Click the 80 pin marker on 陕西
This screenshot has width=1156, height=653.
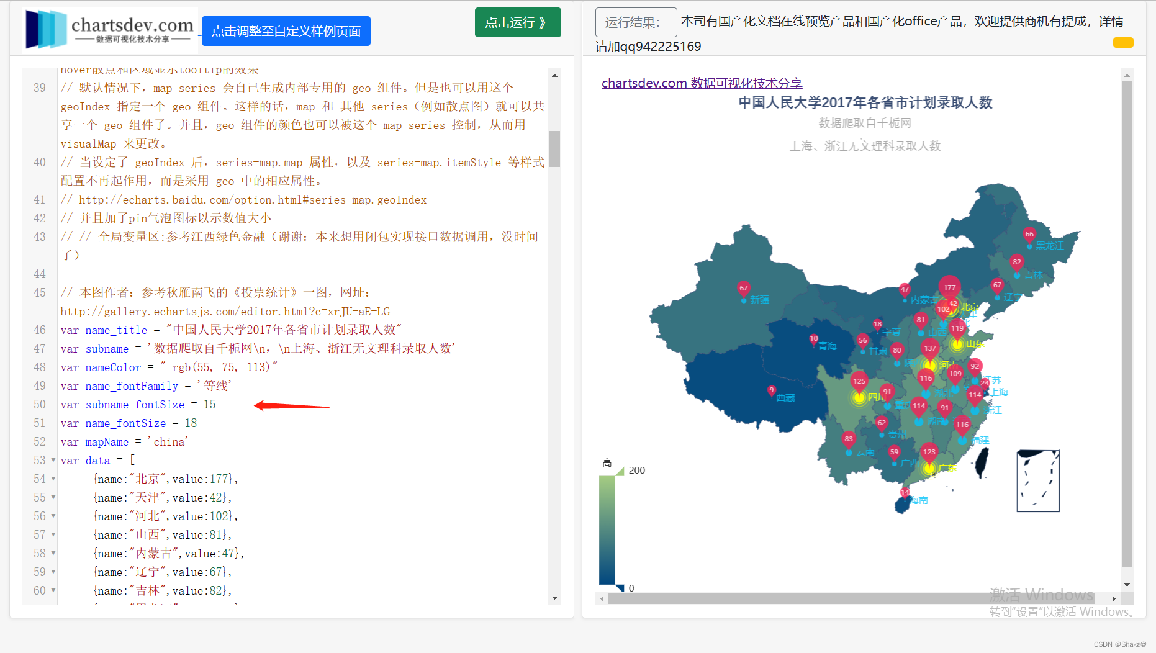(x=897, y=351)
